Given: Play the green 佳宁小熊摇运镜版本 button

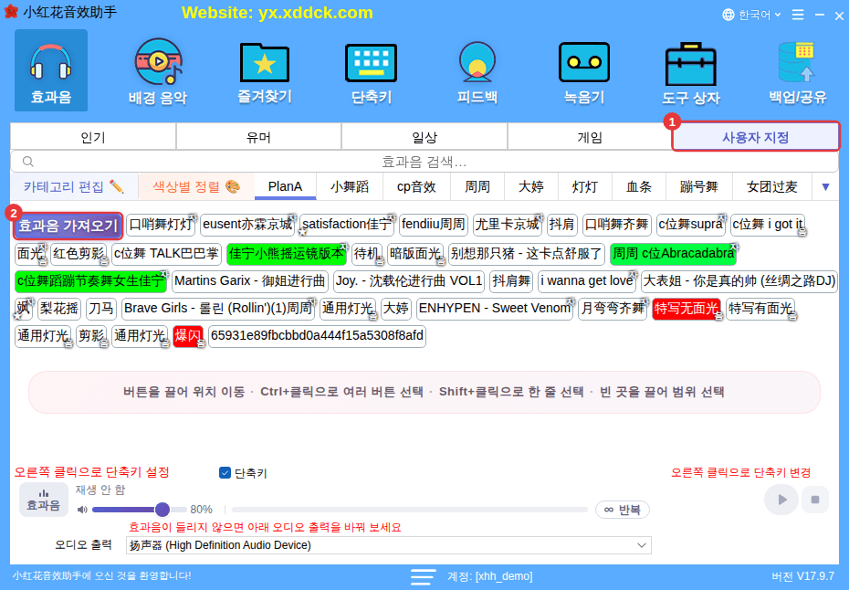Looking at the screenshot, I should [x=287, y=254].
